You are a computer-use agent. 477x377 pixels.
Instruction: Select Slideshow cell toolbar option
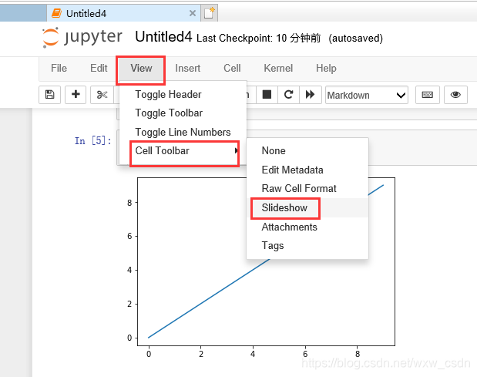(x=307, y=208)
